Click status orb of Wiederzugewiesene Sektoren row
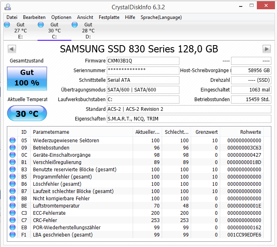The width and height of the screenshot is (277, 247). (12, 140)
